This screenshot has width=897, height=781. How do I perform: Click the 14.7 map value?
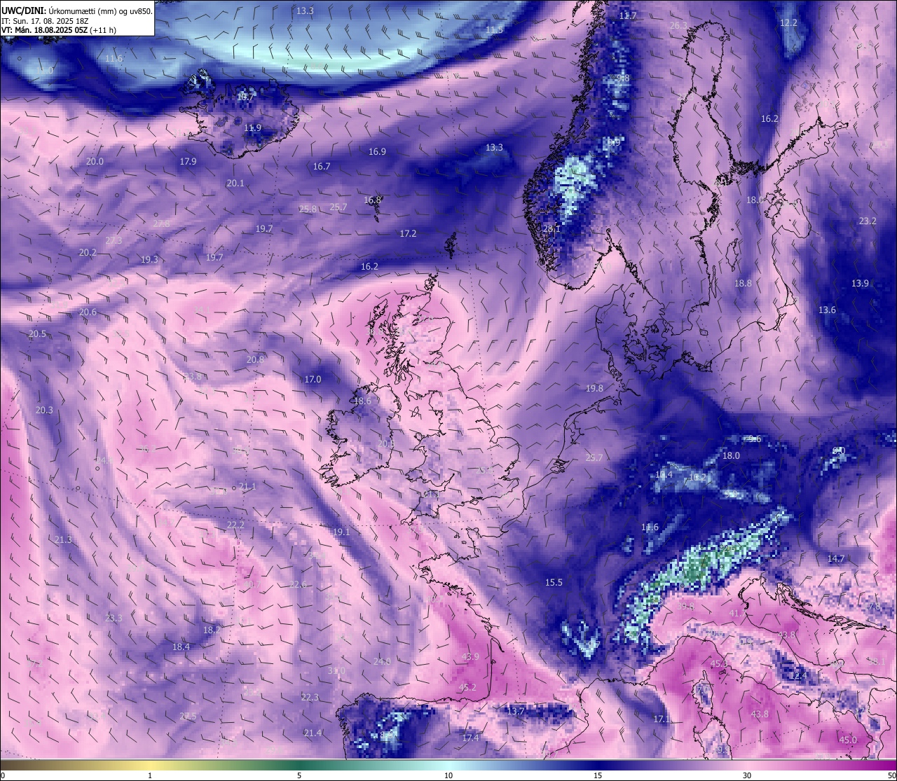[836, 558]
